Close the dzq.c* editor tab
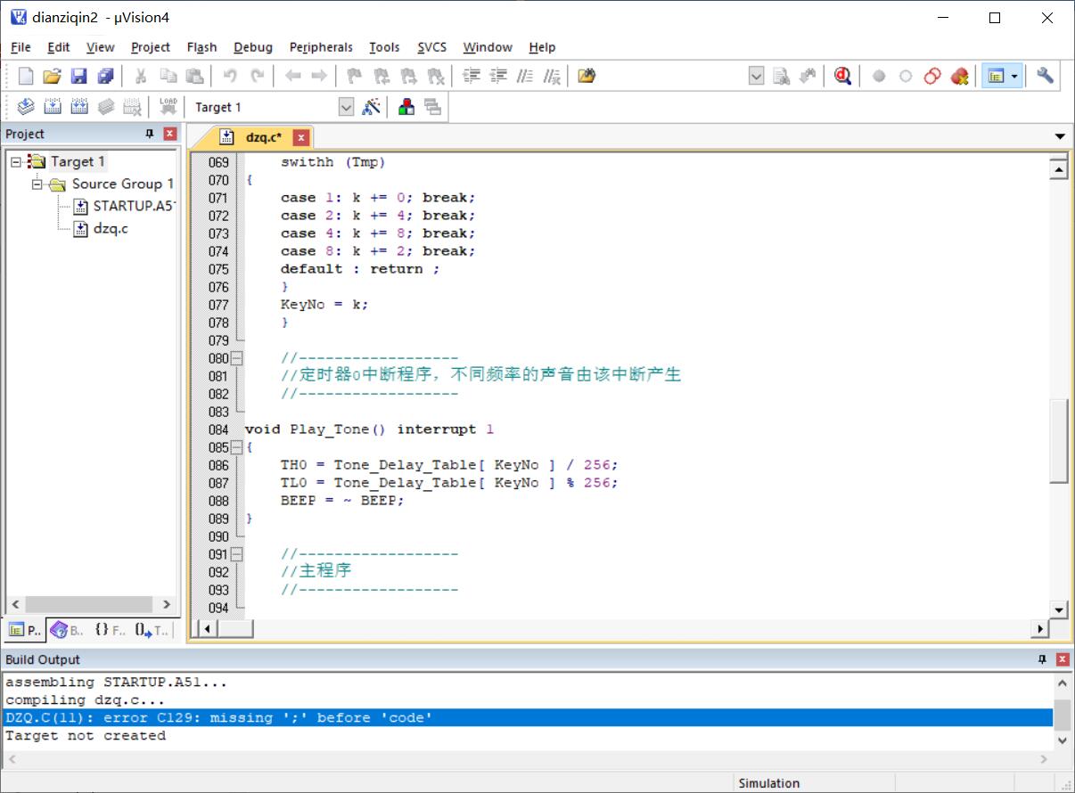 301,137
